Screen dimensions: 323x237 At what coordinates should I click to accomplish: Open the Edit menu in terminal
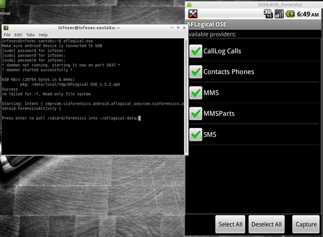coord(18,35)
